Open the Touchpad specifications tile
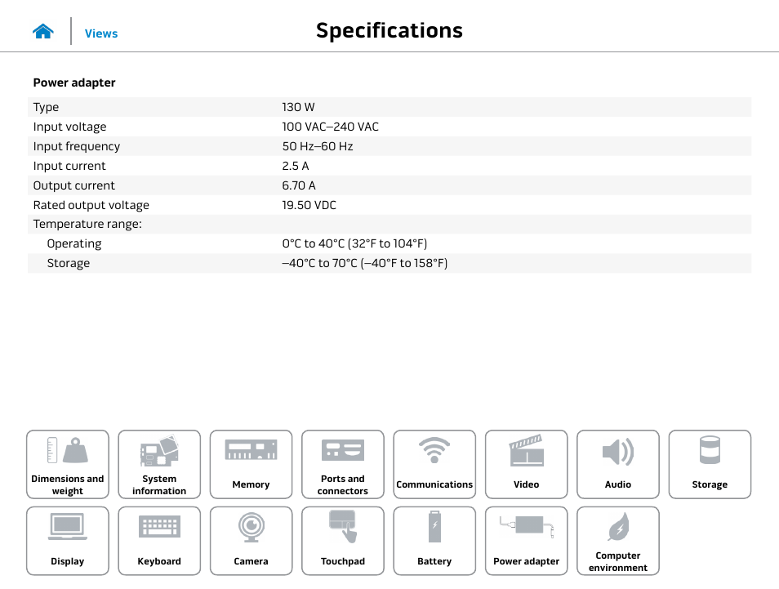 coord(343,541)
